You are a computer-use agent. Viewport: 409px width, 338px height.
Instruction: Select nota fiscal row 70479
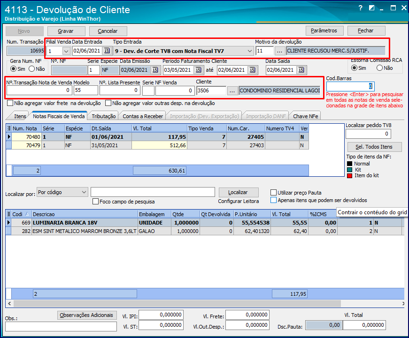(x=157, y=145)
